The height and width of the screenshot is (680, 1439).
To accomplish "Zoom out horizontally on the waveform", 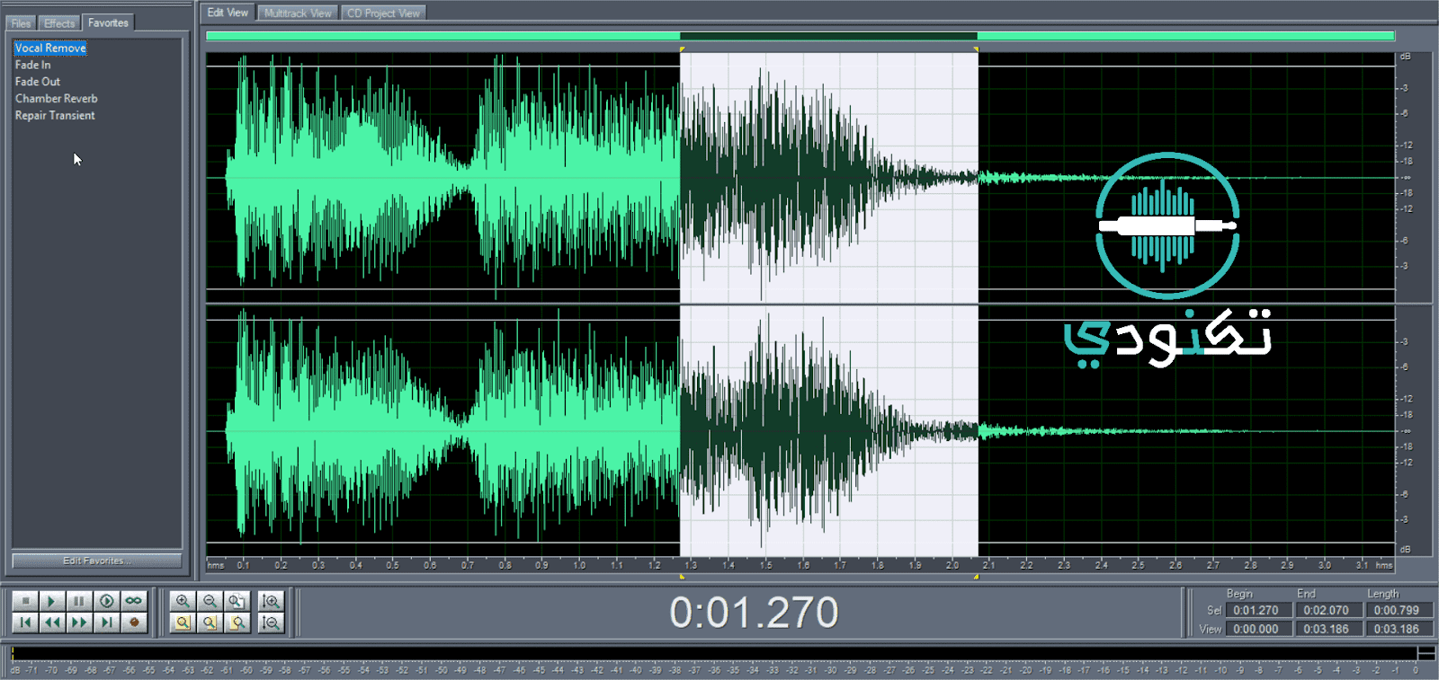I will (210, 601).
